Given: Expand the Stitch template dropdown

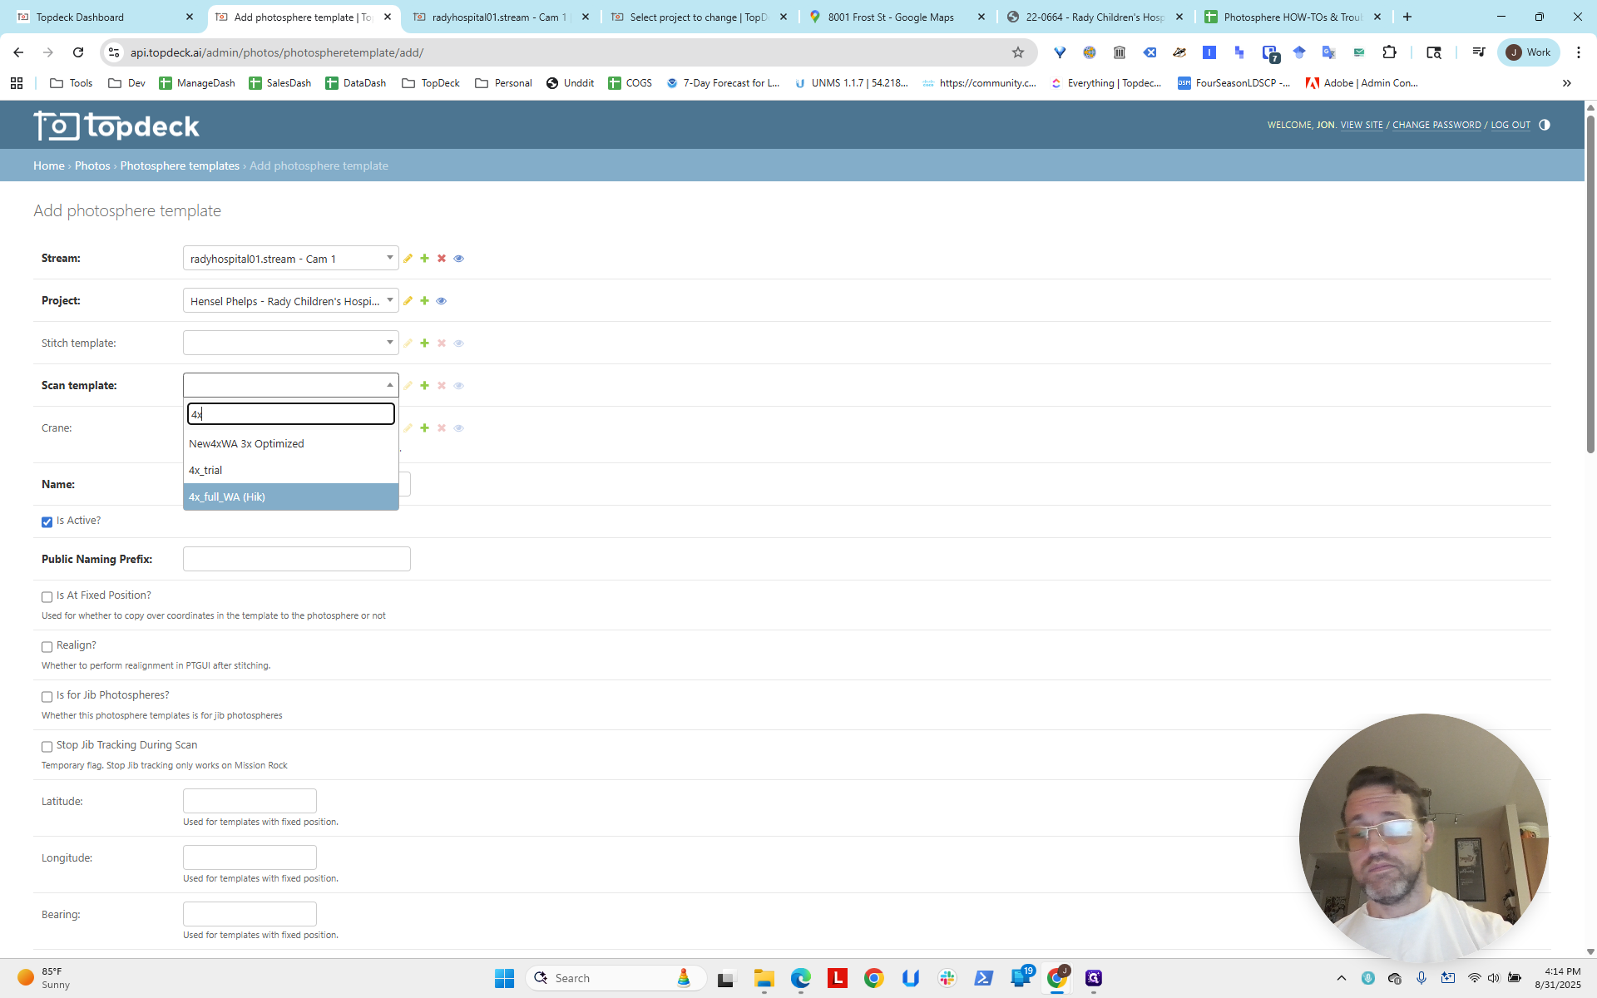Looking at the screenshot, I should 290,343.
